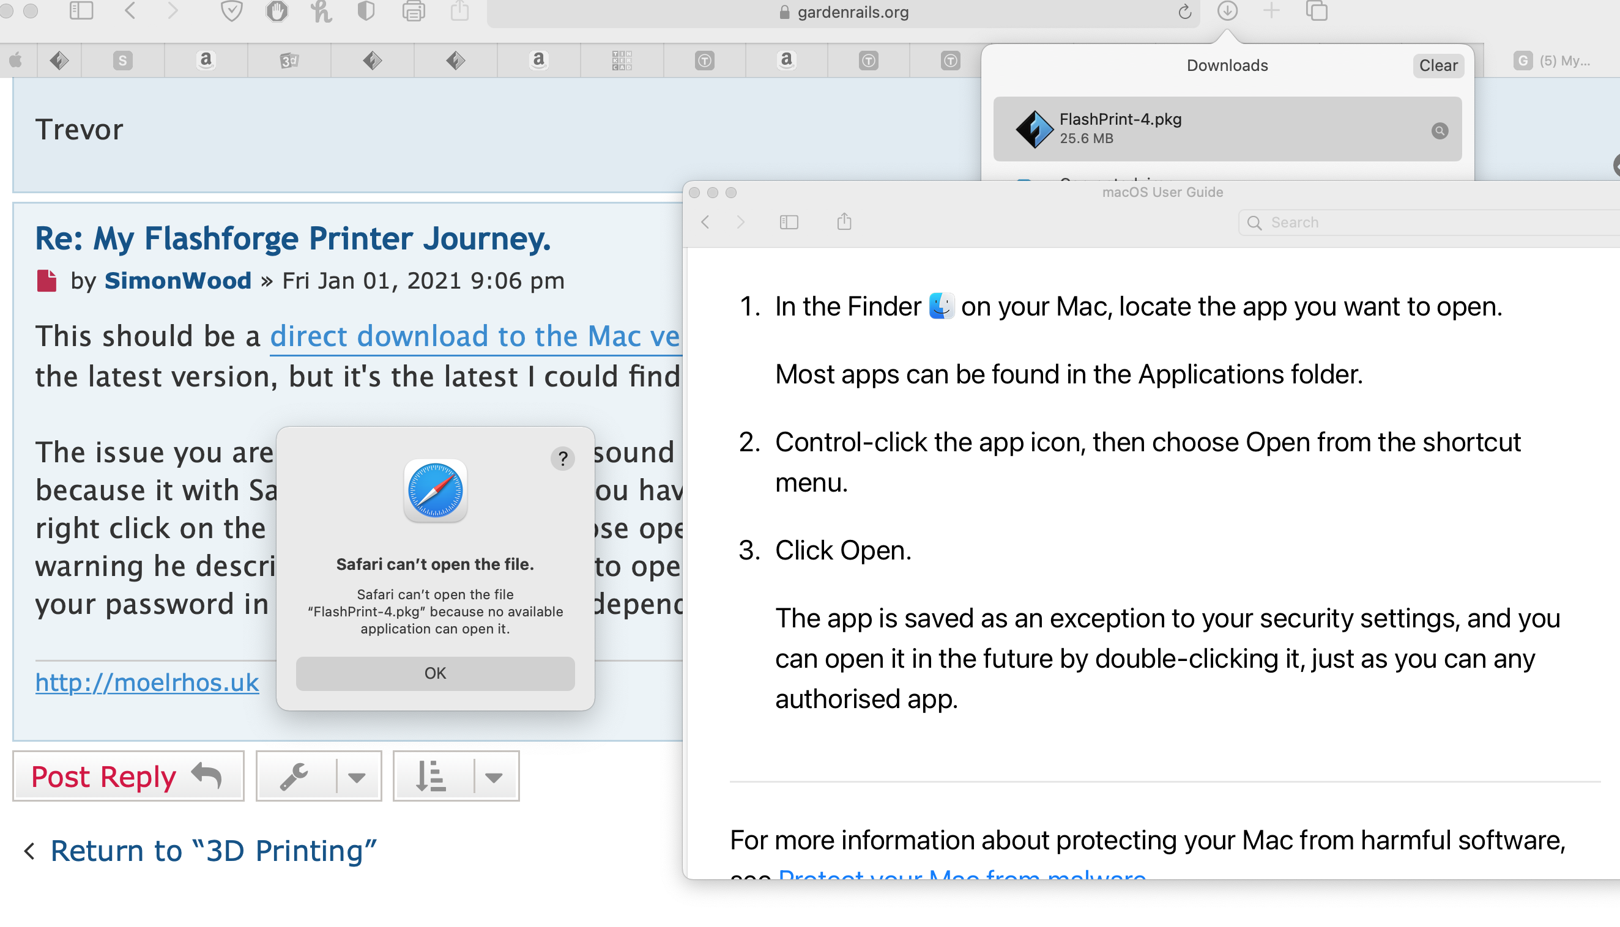Click the stop-hand blocker extension icon

(277, 11)
